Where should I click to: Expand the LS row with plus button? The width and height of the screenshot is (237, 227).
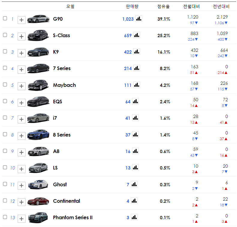22,169
